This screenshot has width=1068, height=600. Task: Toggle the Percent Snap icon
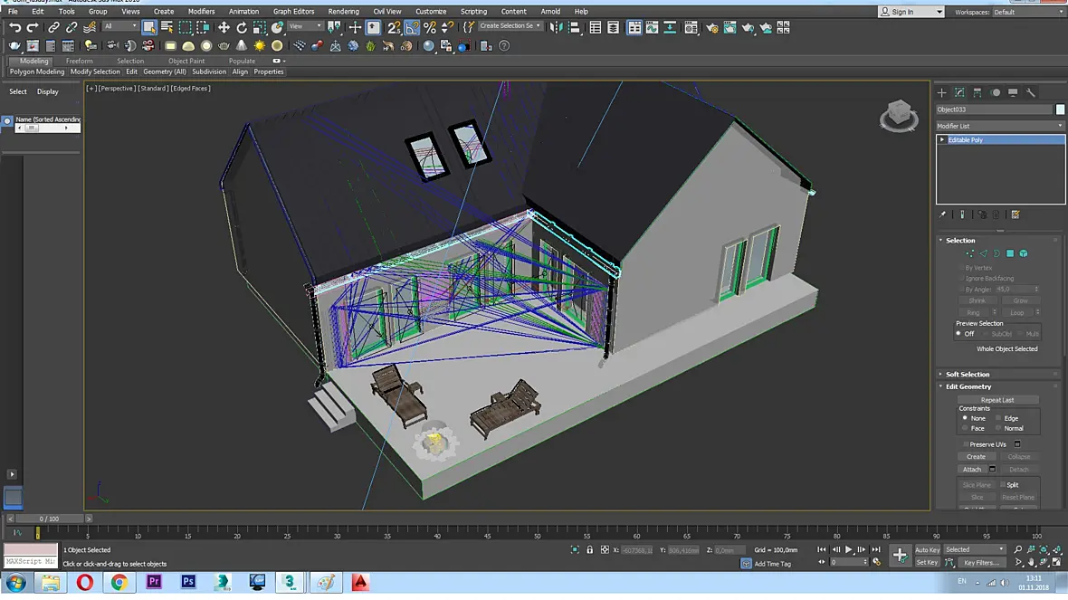(x=430, y=28)
